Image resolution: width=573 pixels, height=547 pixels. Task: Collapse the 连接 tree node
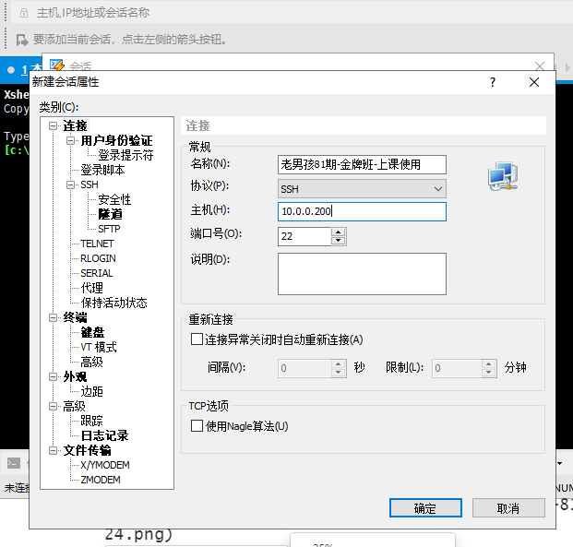point(53,126)
